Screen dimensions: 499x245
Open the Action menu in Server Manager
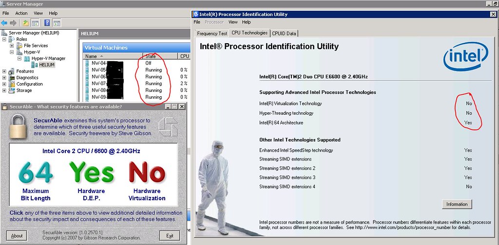tap(21, 13)
